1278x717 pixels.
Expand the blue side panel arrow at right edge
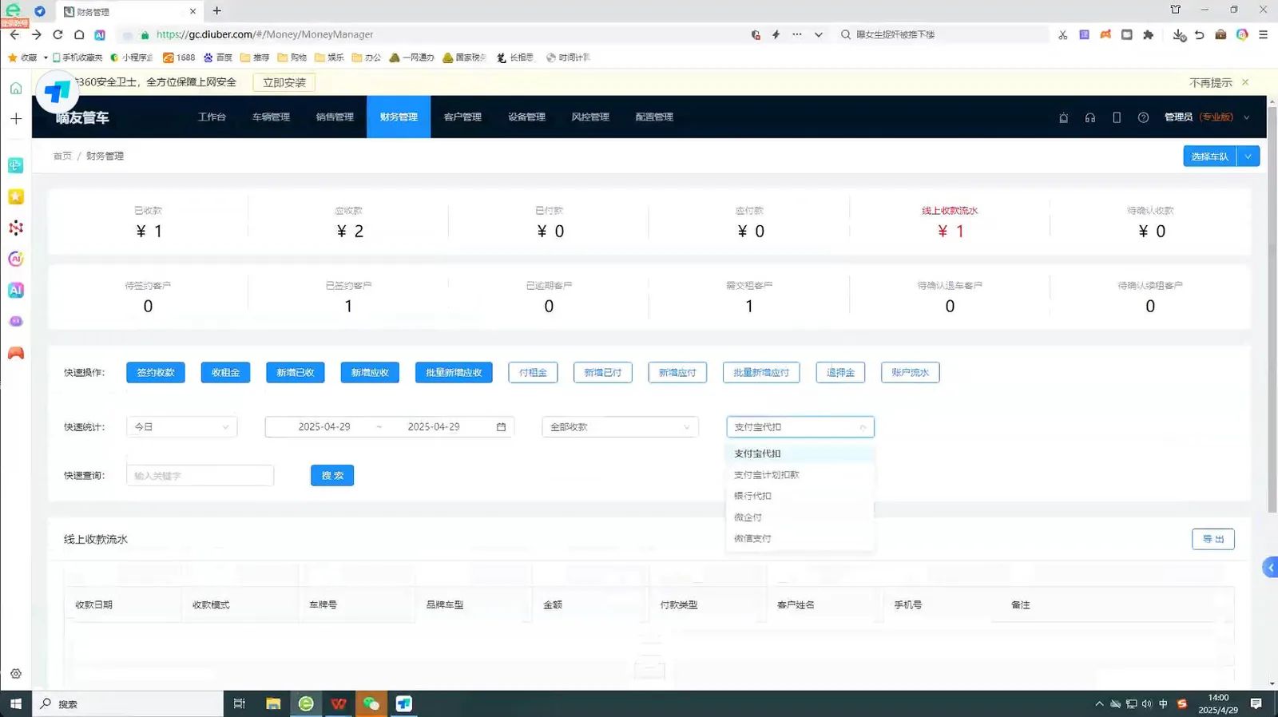pyautogui.click(x=1270, y=568)
